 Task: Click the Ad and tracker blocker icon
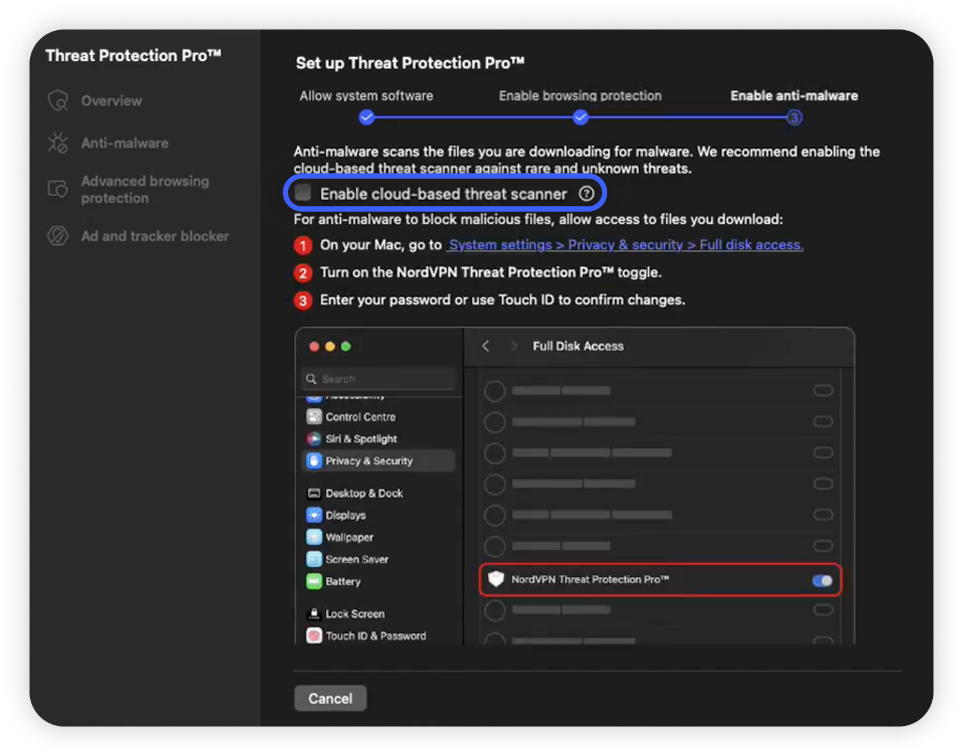[58, 236]
